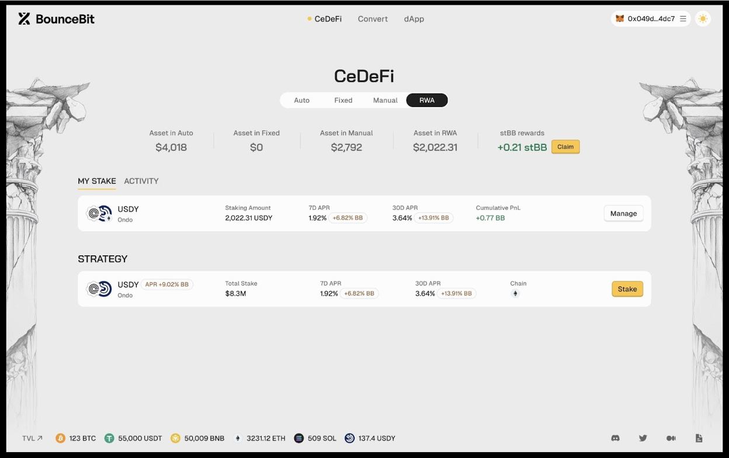Open the wallet address menu
Image resolution: width=729 pixels, height=458 pixels.
coord(651,19)
